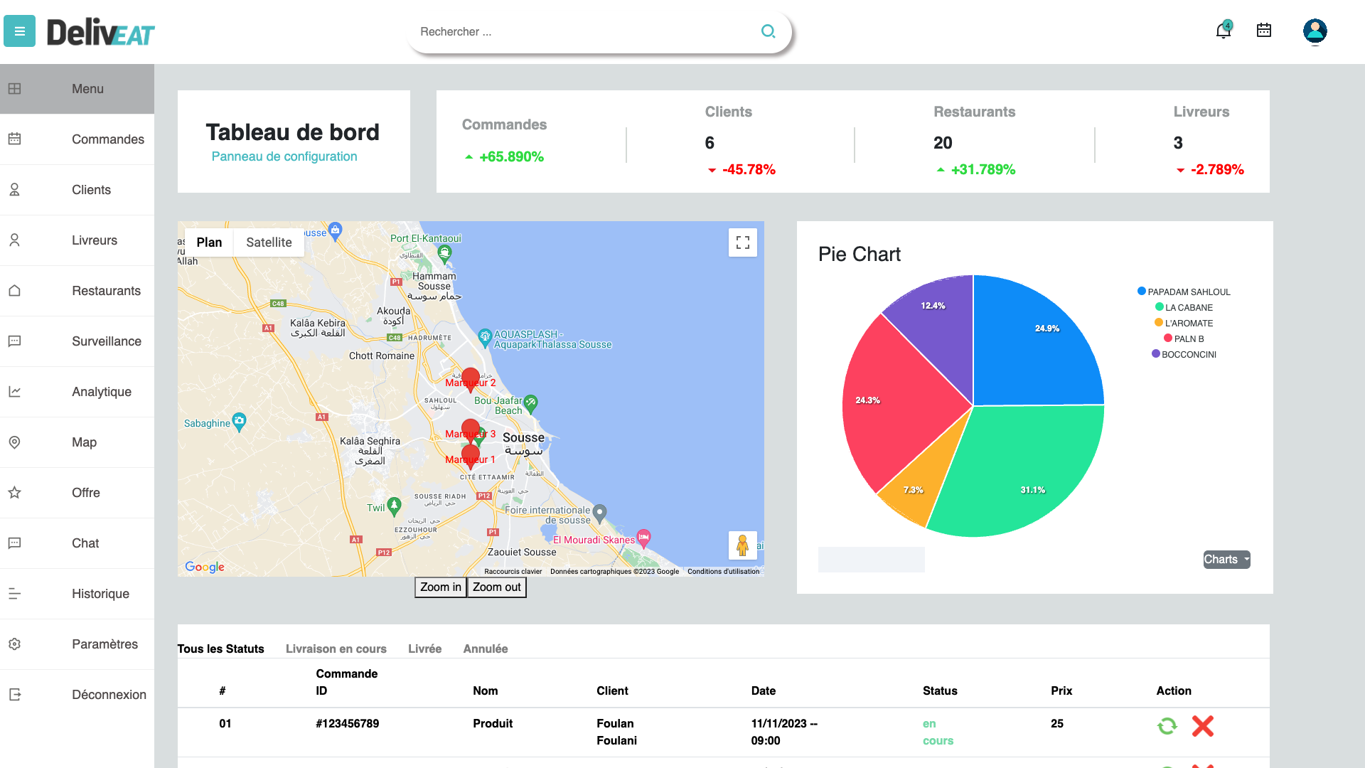This screenshot has height=768, width=1365.
Task: Click the Rechercher search field
Action: coord(583,32)
